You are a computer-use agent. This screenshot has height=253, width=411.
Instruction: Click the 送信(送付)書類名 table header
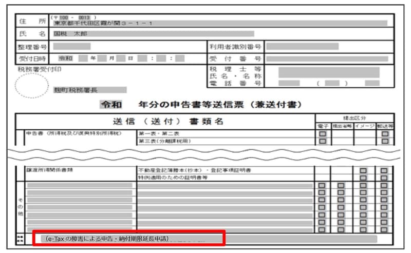click(x=168, y=121)
